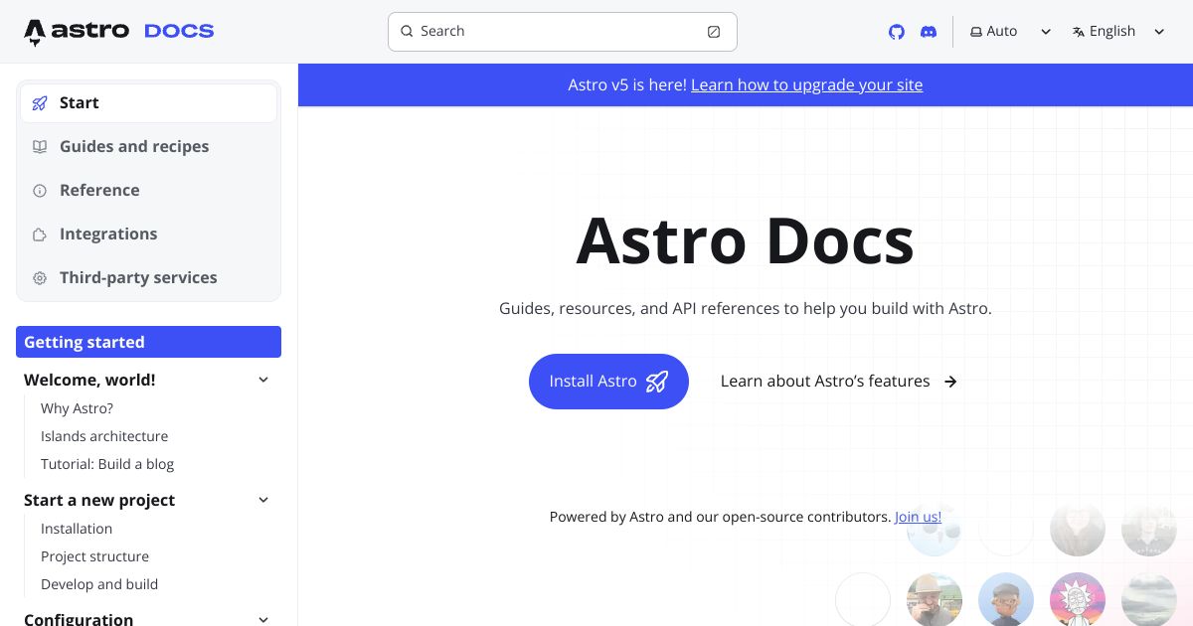Click the contributor avatar with hat and mustache
The width and height of the screenshot is (1193, 626).
(x=935, y=600)
